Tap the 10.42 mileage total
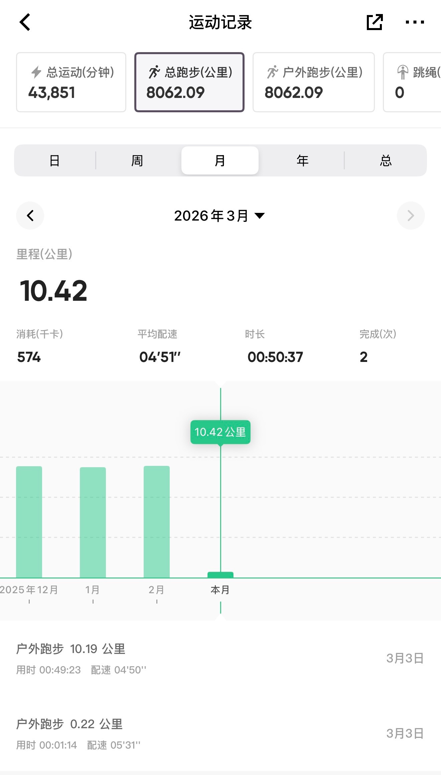This screenshot has height=775, width=441. 53,291
